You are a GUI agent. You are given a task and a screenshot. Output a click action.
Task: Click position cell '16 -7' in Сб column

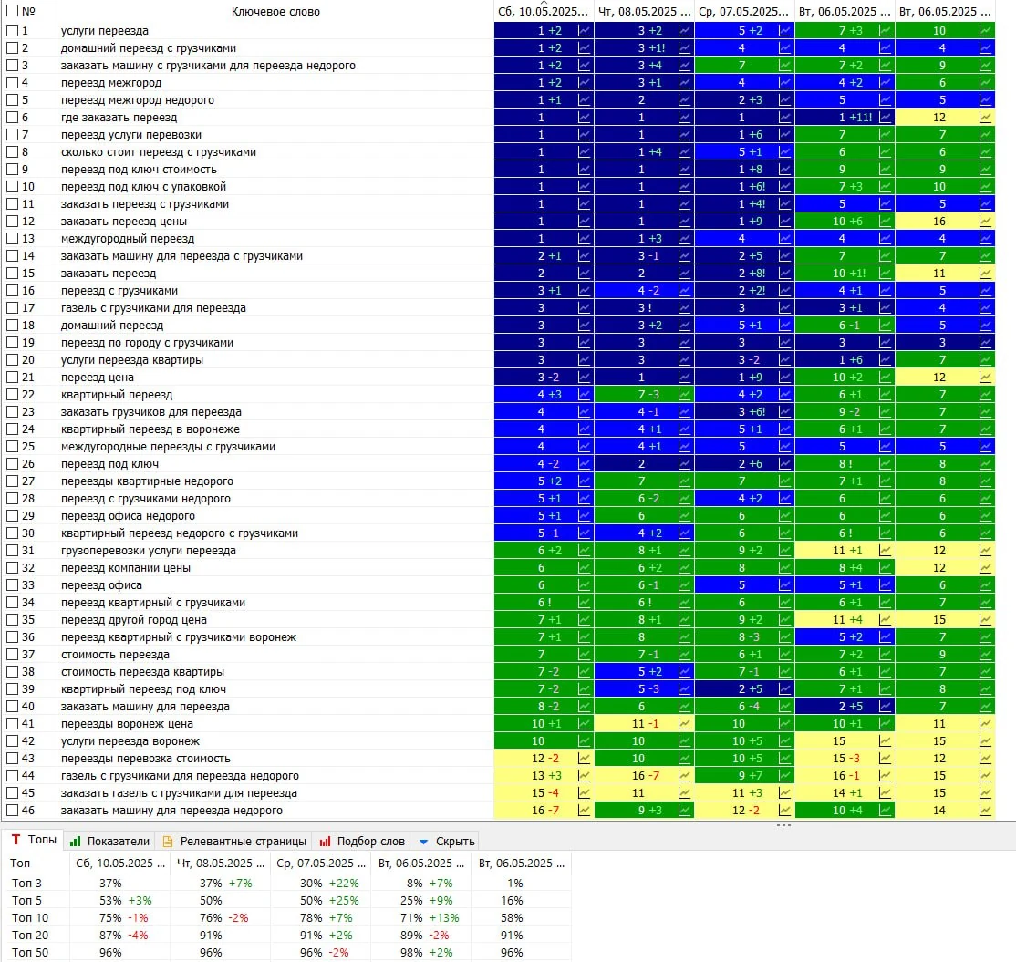point(544,811)
